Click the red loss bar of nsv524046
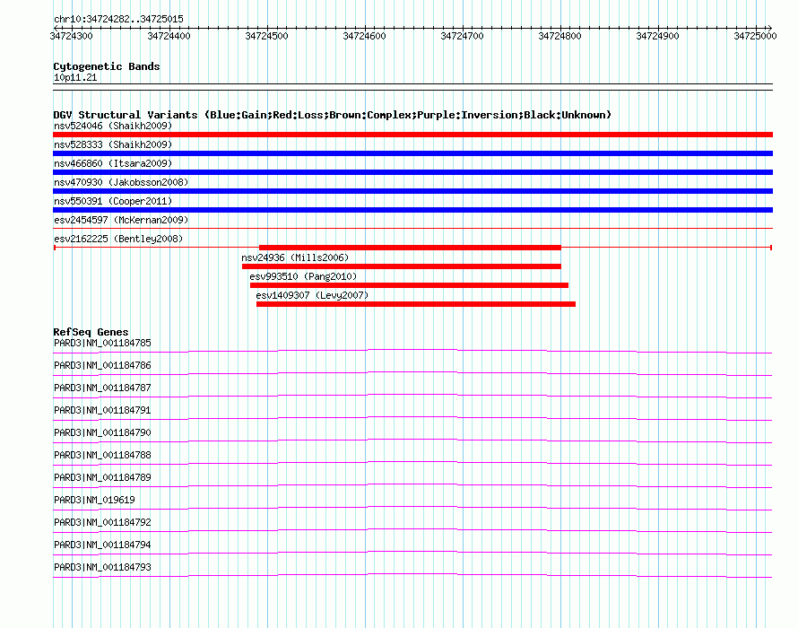 [412, 135]
